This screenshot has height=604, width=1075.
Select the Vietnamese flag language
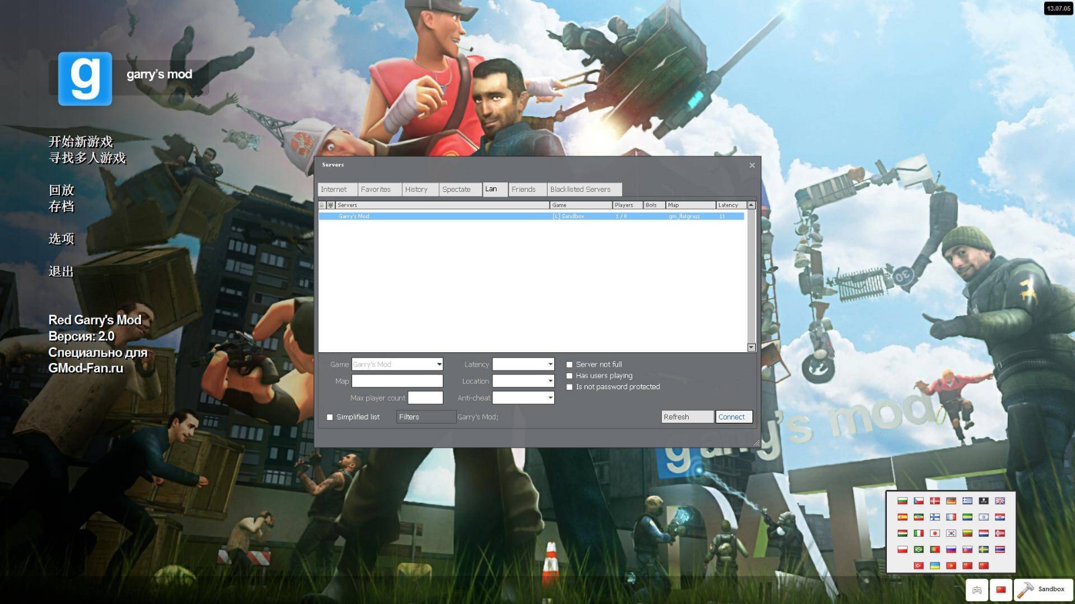[951, 566]
